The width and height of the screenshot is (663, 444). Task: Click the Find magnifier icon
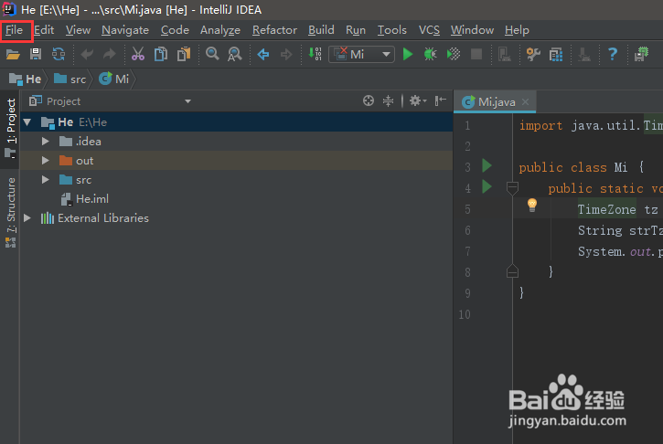click(x=212, y=54)
